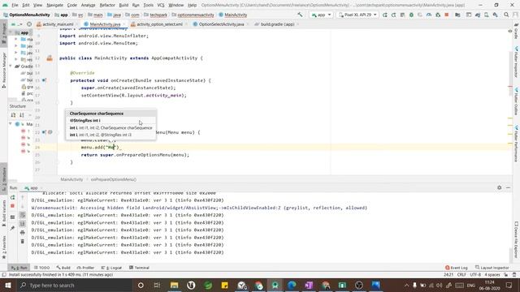Viewport: 520px width, 292px height.
Task: Toggle scroll to end in Run console
Action: click(x=23, y=224)
